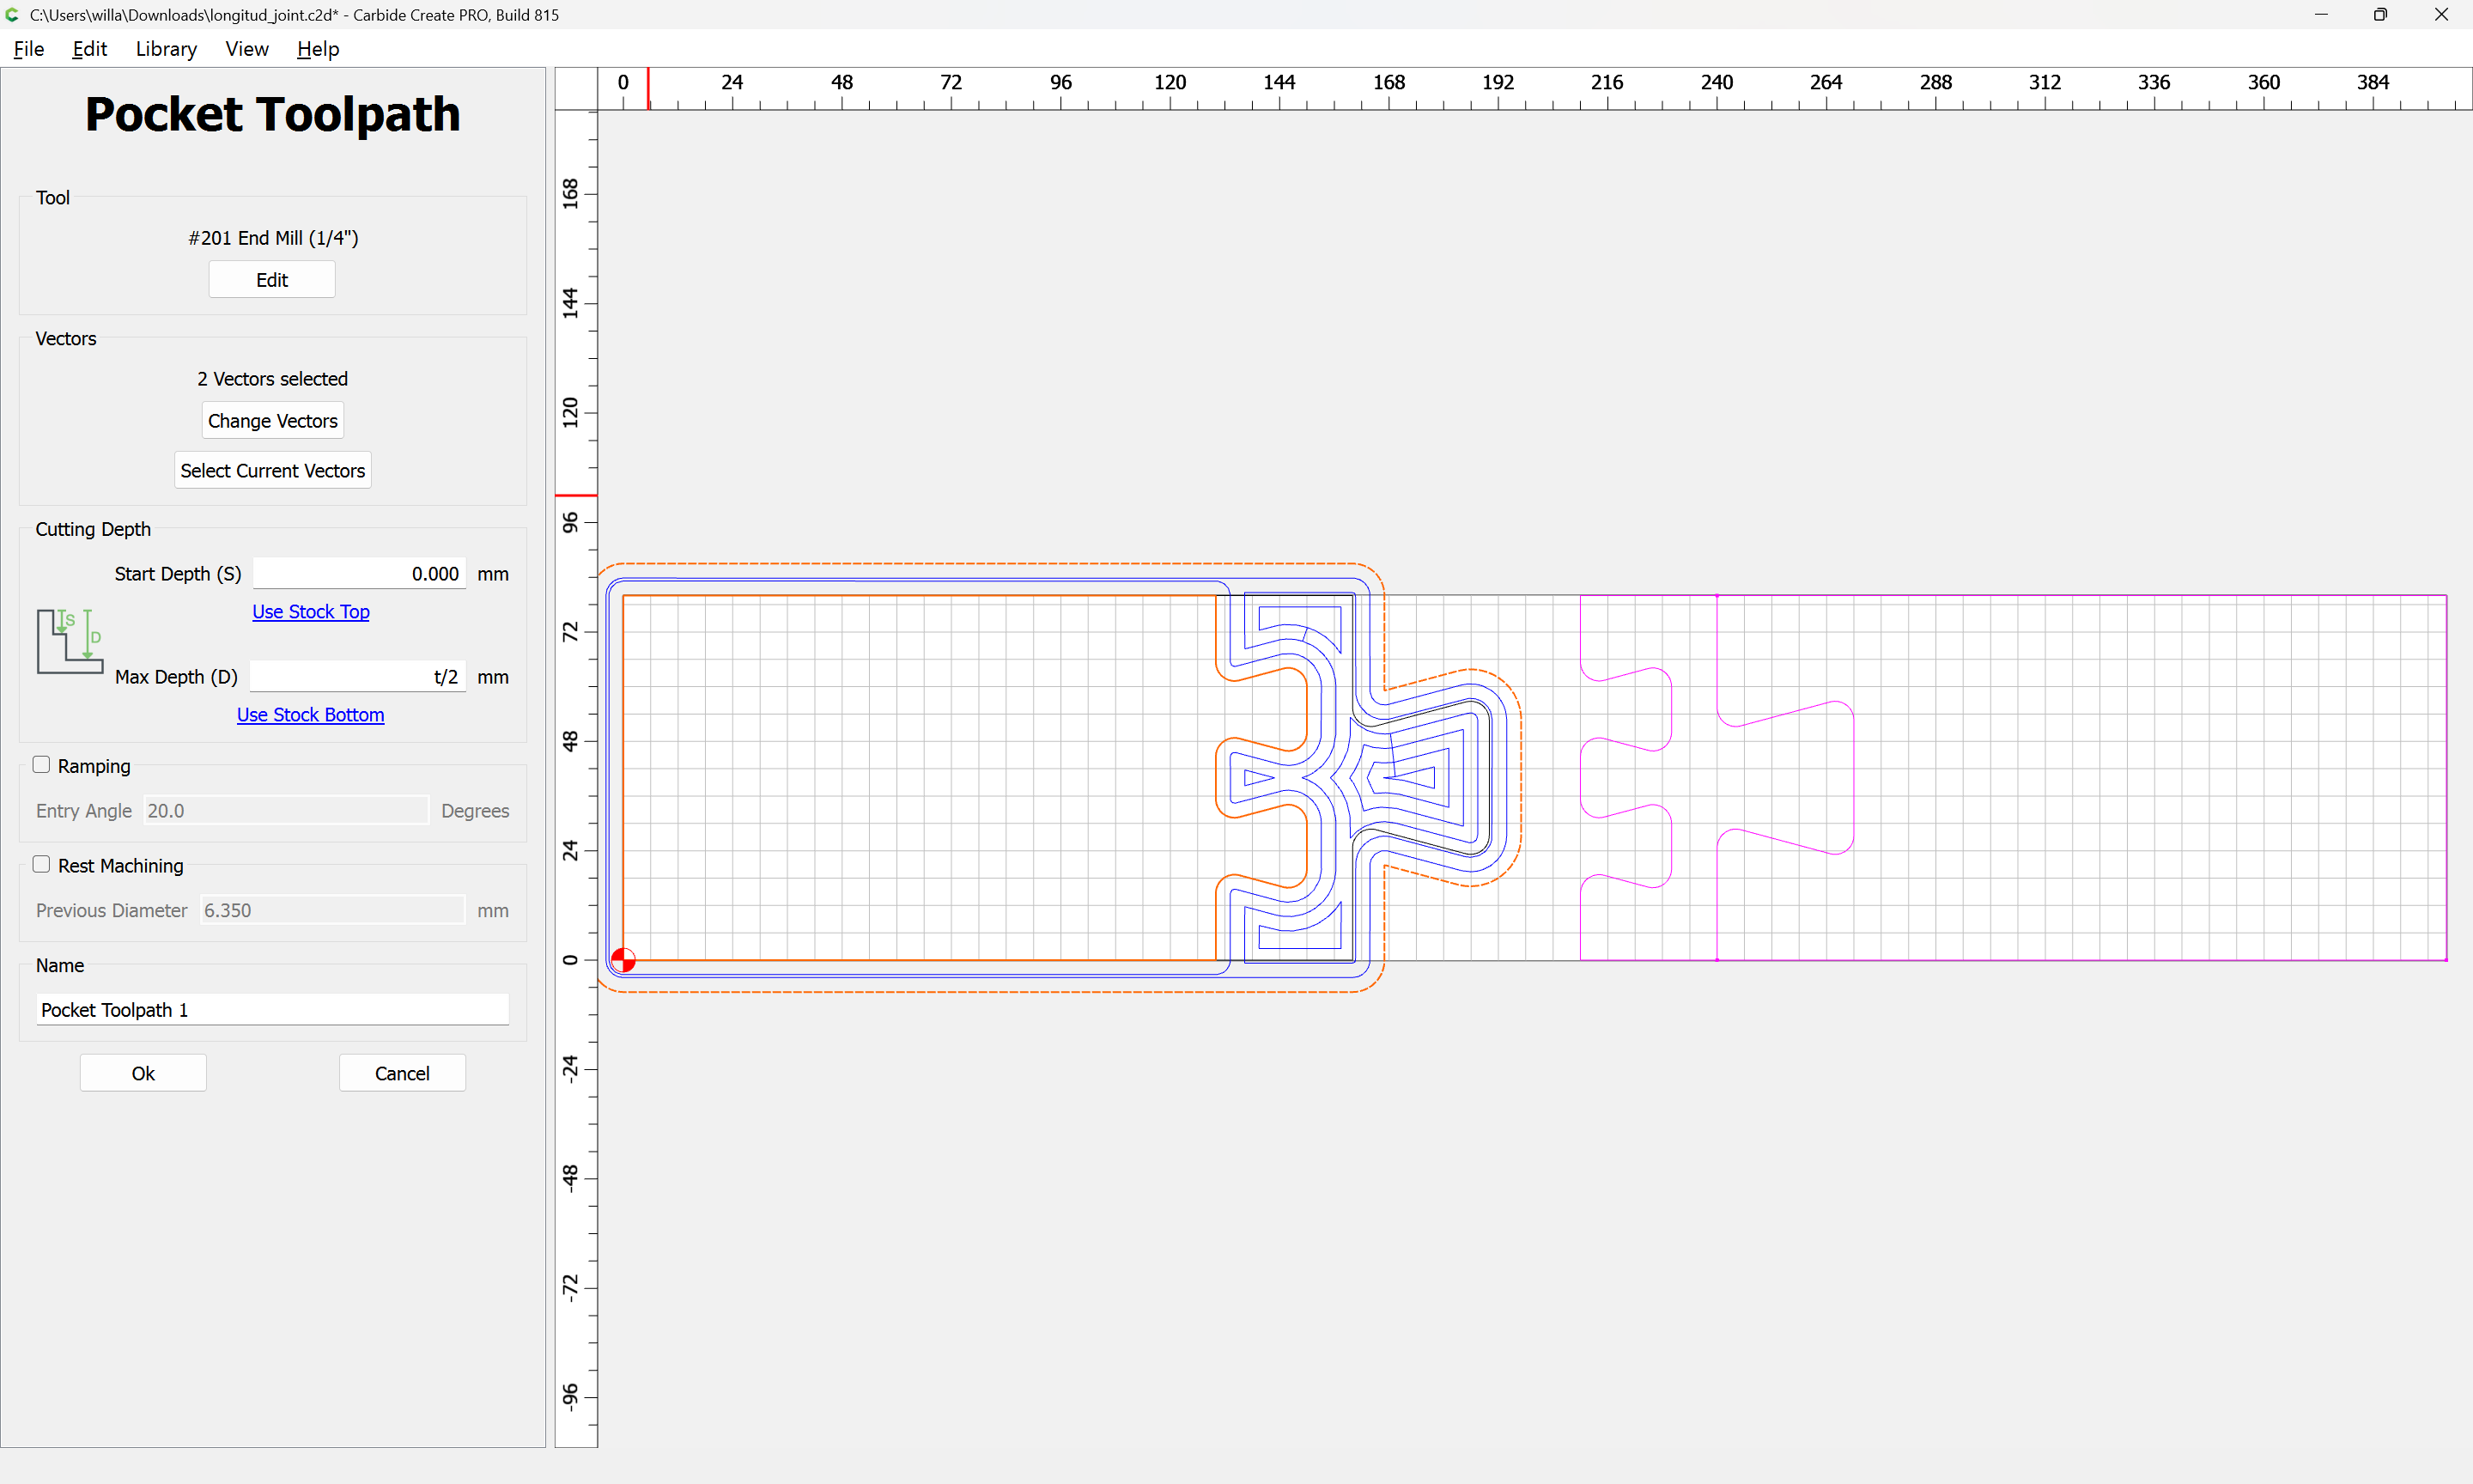Image resolution: width=2473 pixels, height=1484 pixels.
Task: Click the '#201 End Mill (1/4")' tool label
Action: (273, 238)
